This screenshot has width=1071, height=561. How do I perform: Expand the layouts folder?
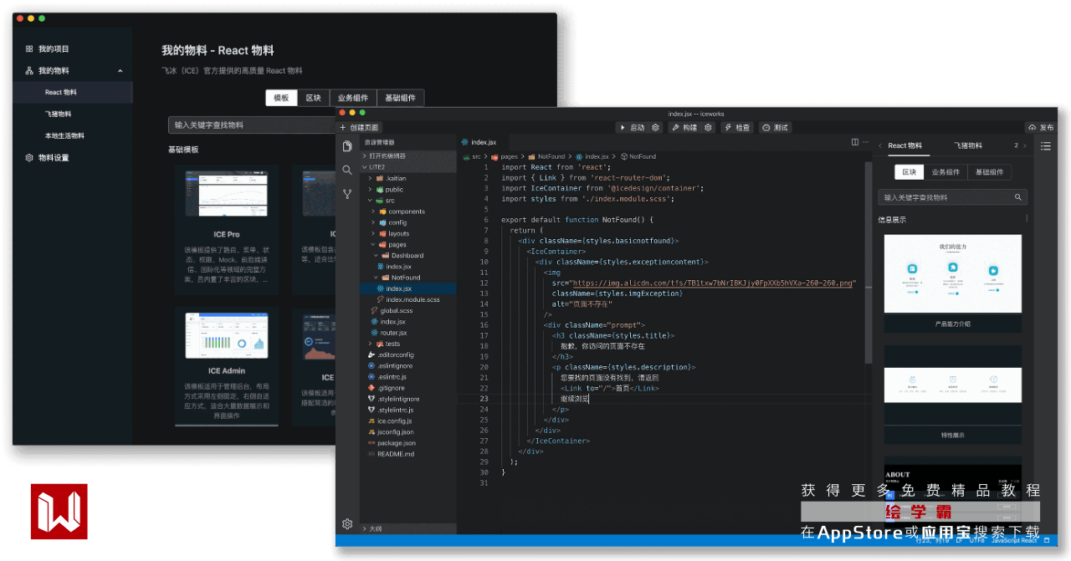[408, 233]
